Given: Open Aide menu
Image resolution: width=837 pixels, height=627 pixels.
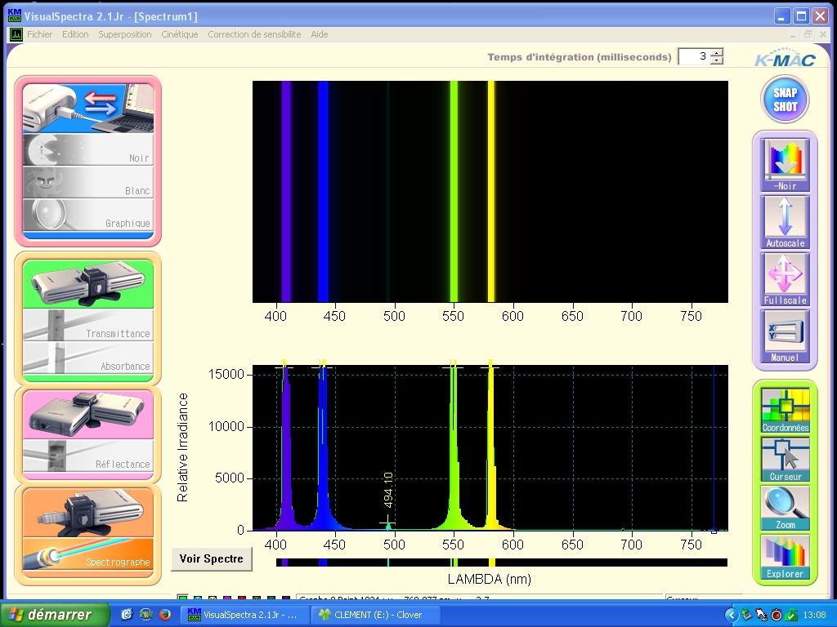Looking at the screenshot, I should coord(320,34).
